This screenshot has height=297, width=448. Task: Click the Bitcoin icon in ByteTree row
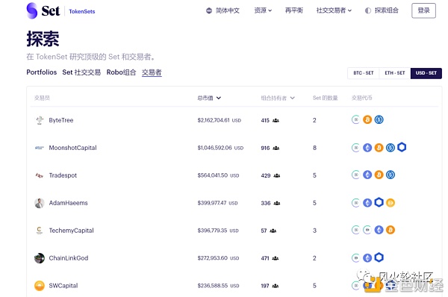(x=367, y=119)
